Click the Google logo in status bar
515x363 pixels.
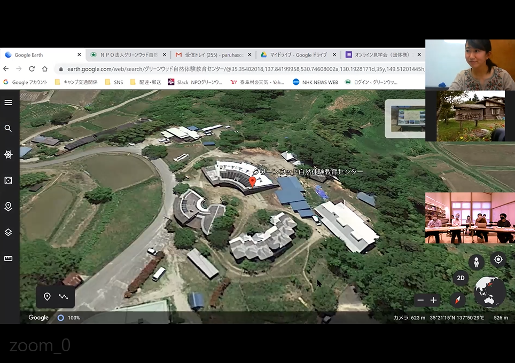tap(38, 318)
